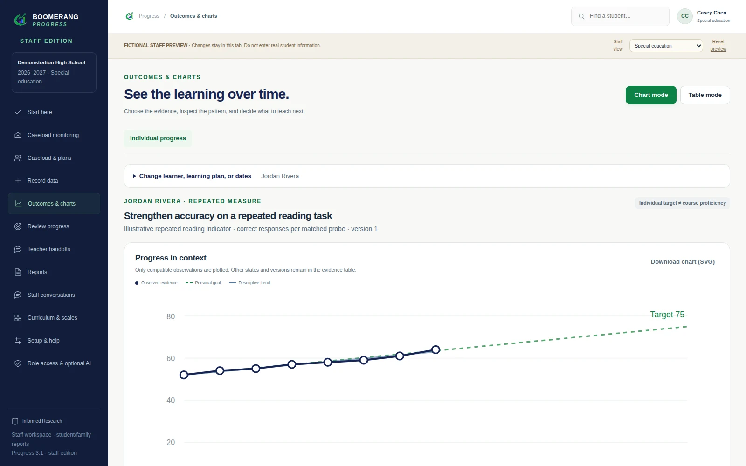Click Casey Chen profile name
This screenshot has width=746, height=466.
click(x=711, y=13)
